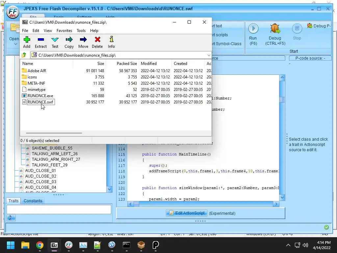
Task: Open Windows Start menu
Action: point(11,245)
